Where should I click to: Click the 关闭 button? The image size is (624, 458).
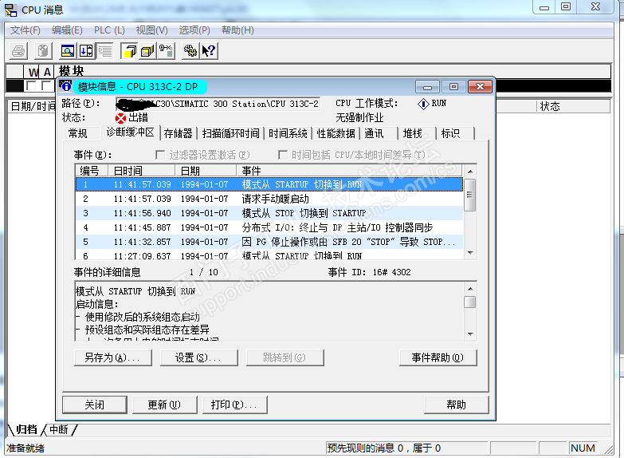[95, 405]
